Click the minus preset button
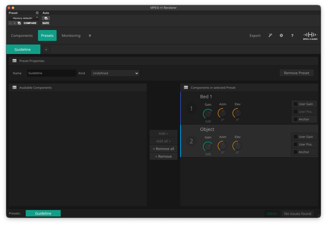Viewport: 327px width, 225px height. [10, 23]
